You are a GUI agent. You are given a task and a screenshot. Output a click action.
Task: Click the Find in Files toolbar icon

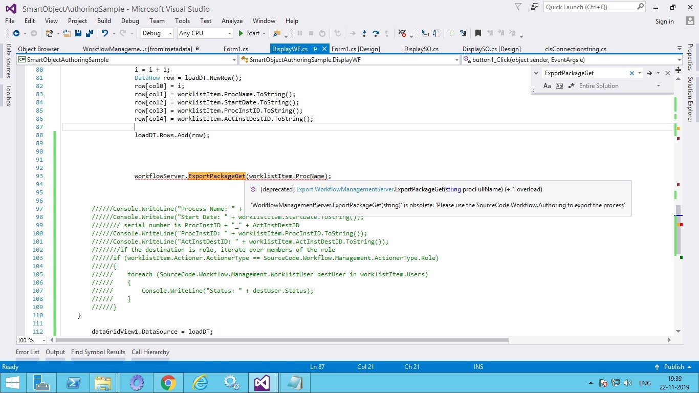[277, 33]
